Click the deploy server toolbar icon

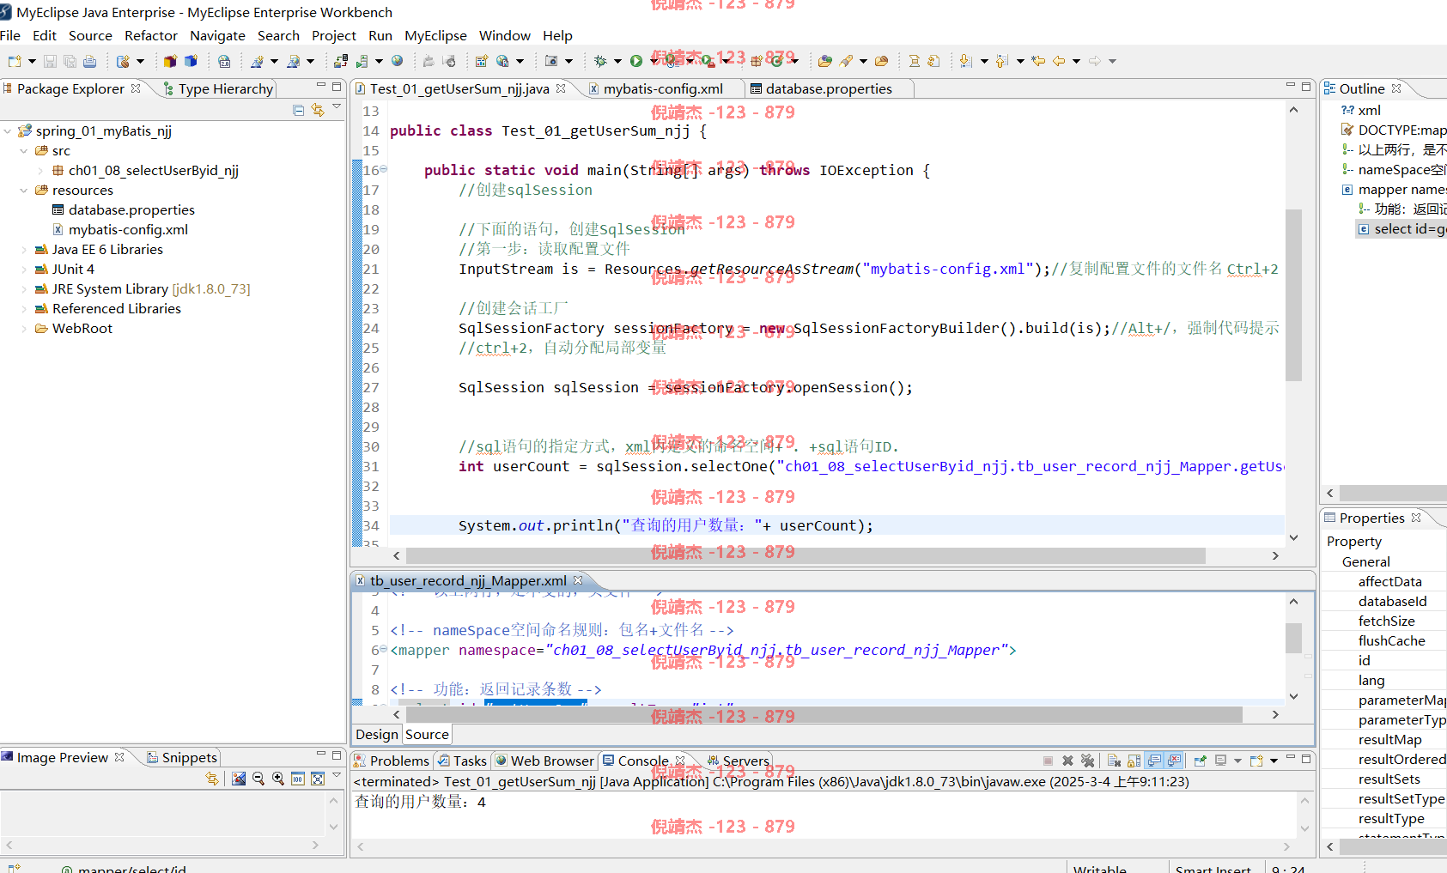(x=341, y=61)
